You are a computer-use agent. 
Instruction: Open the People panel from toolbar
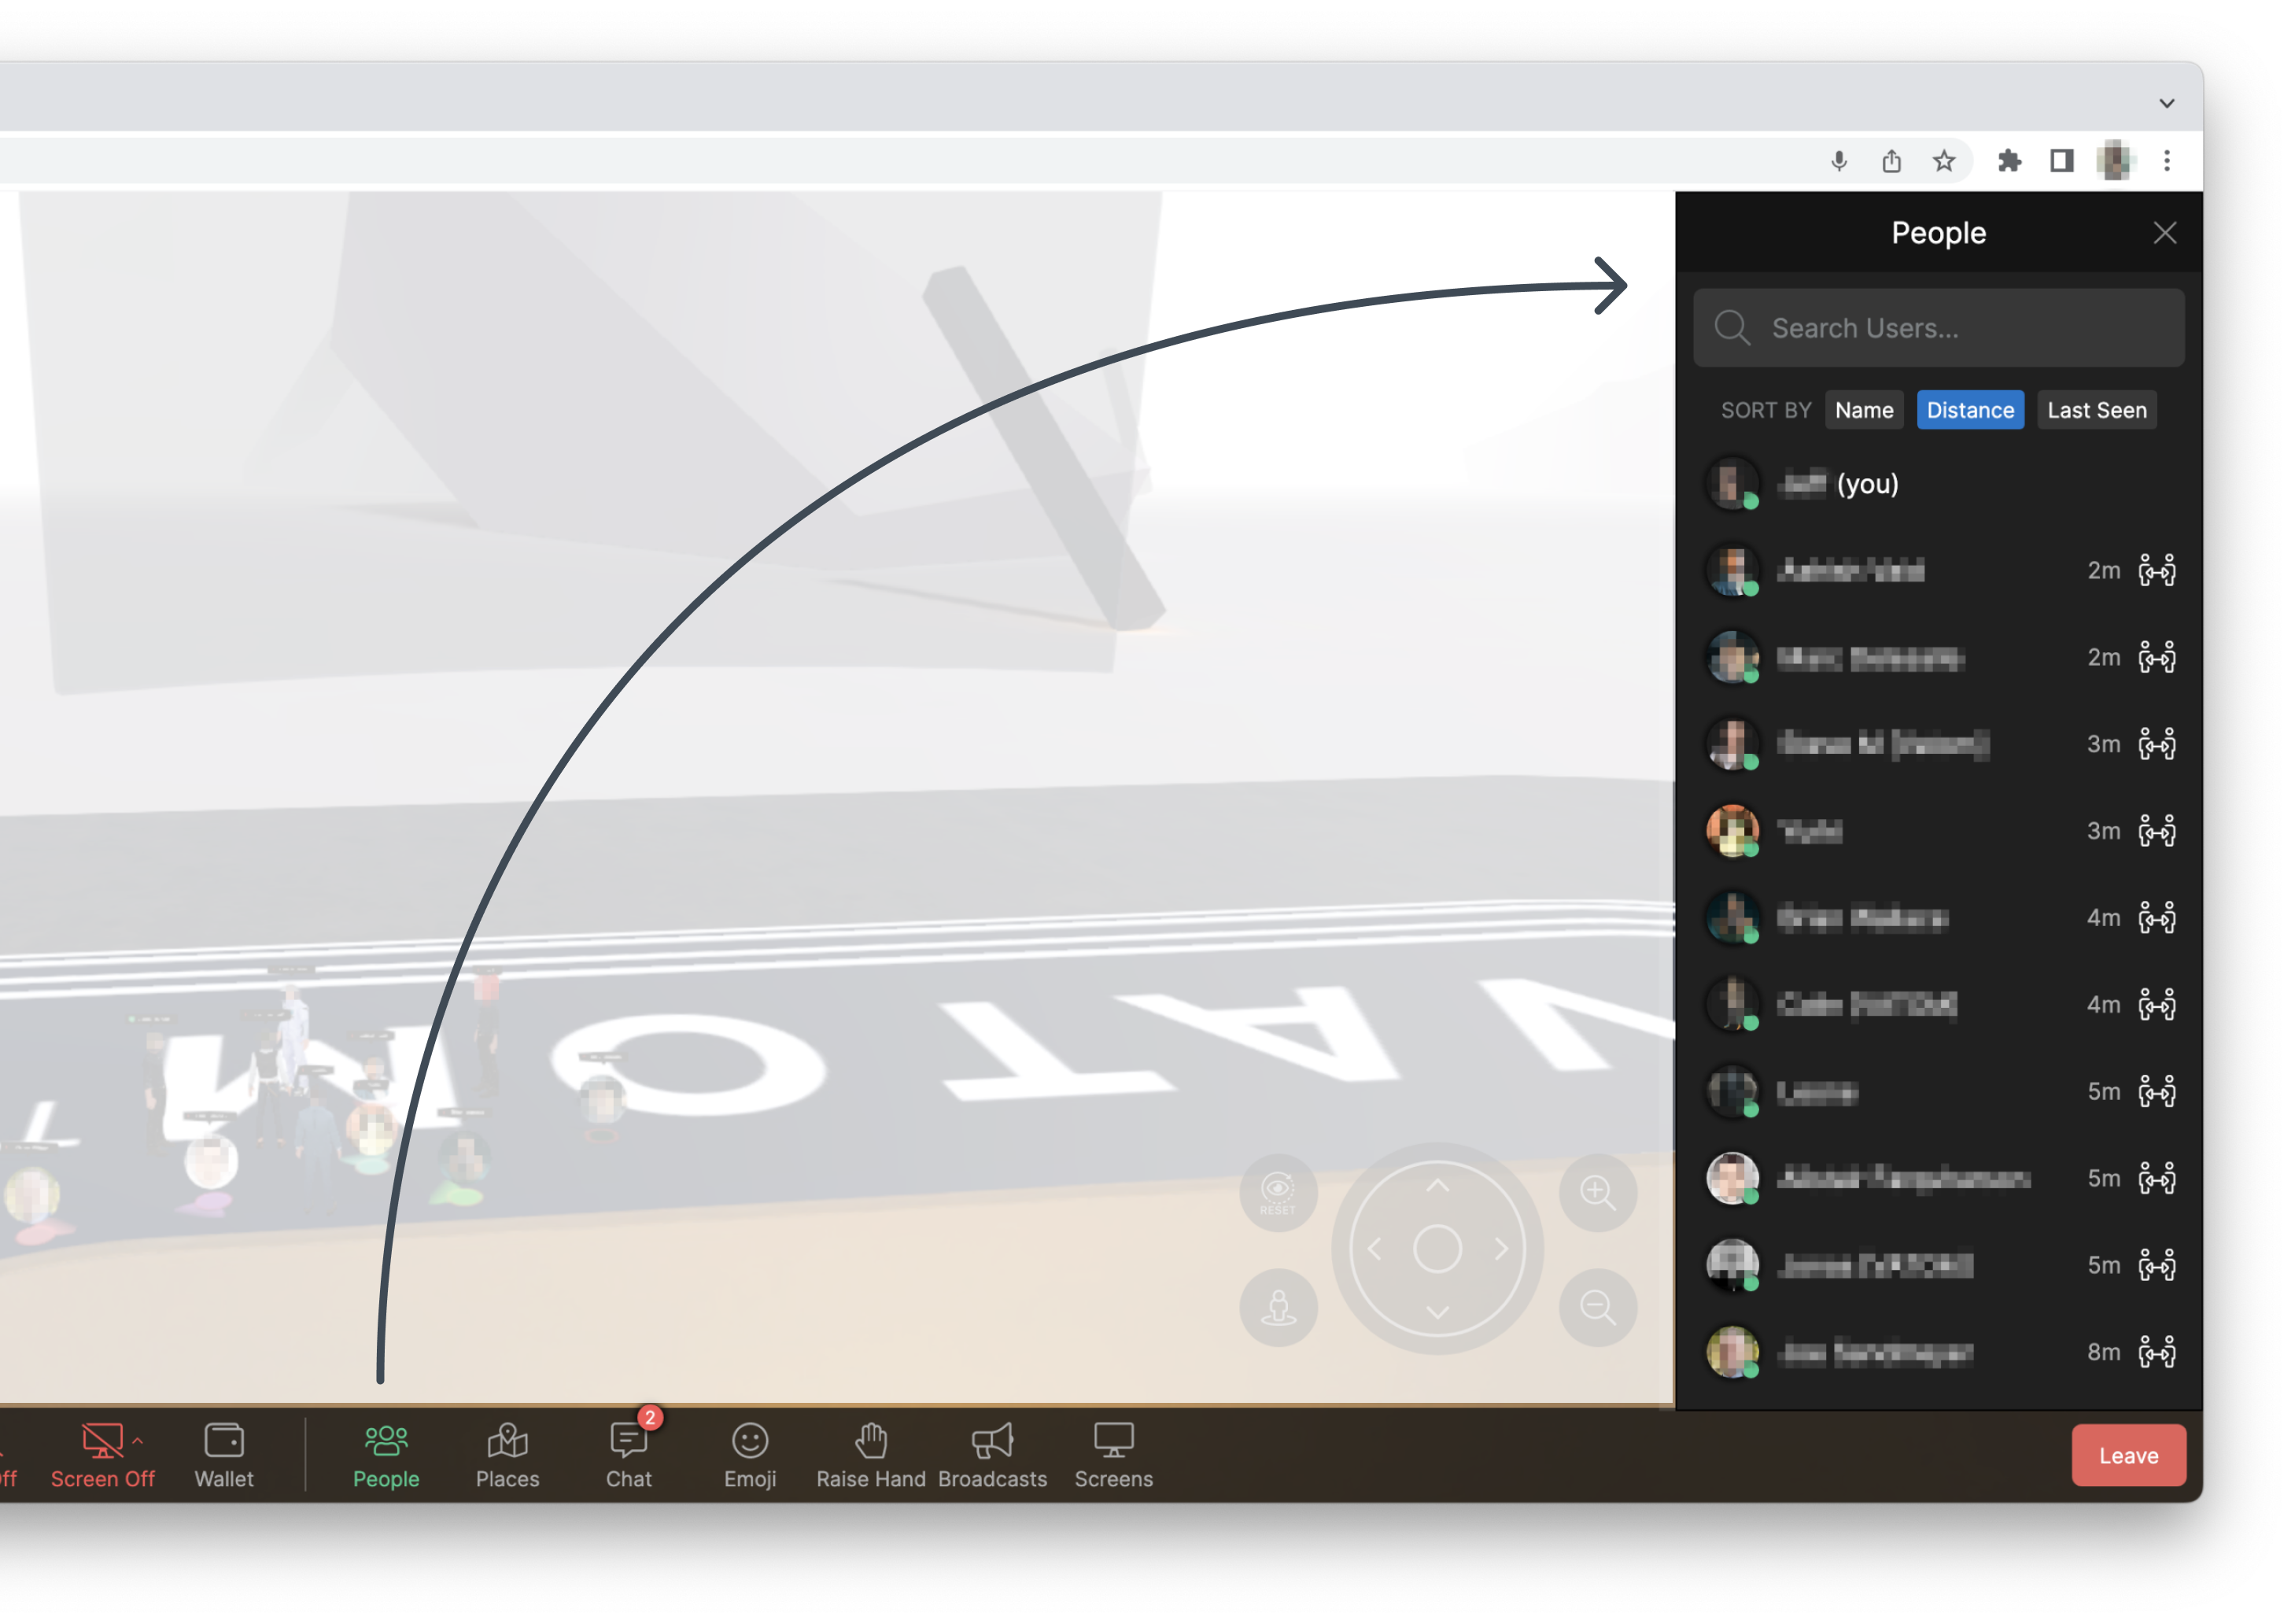[386, 1456]
